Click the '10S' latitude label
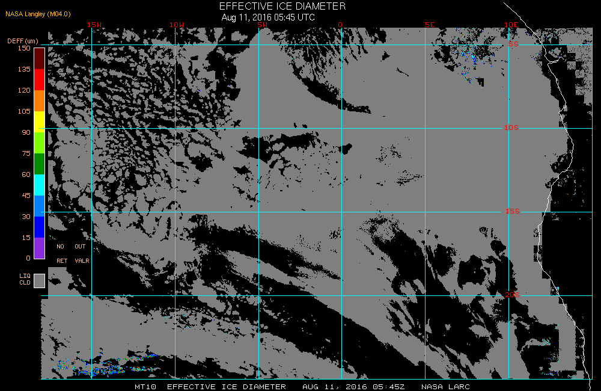 coord(511,128)
